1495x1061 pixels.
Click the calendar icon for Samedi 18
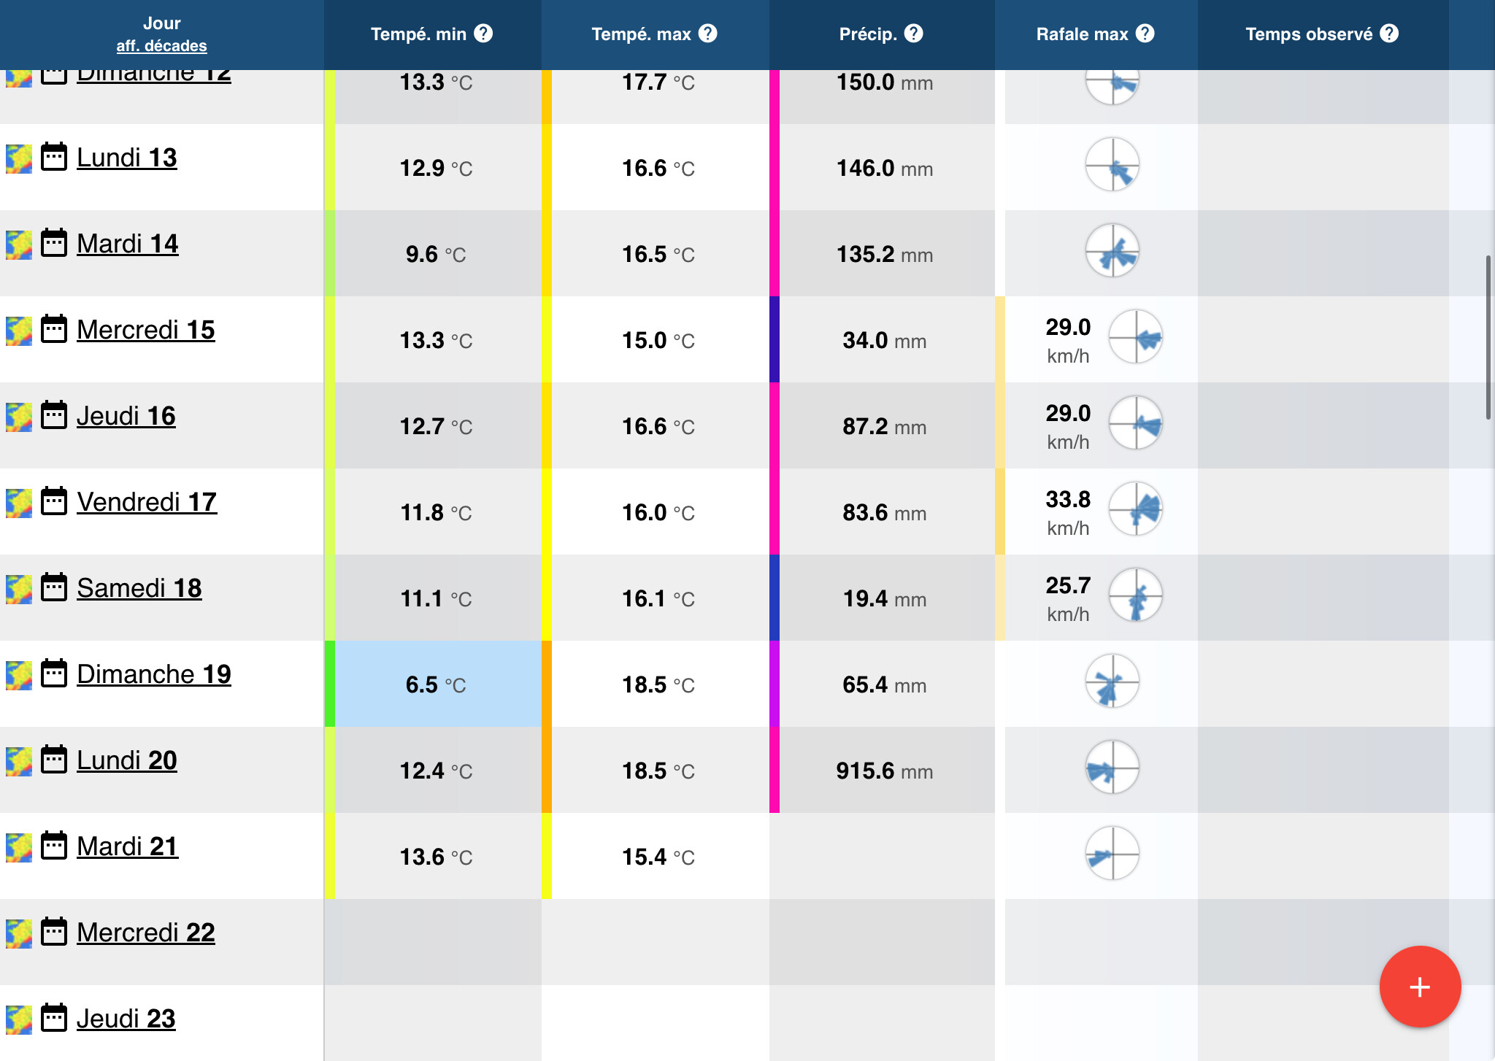pos(54,587)
